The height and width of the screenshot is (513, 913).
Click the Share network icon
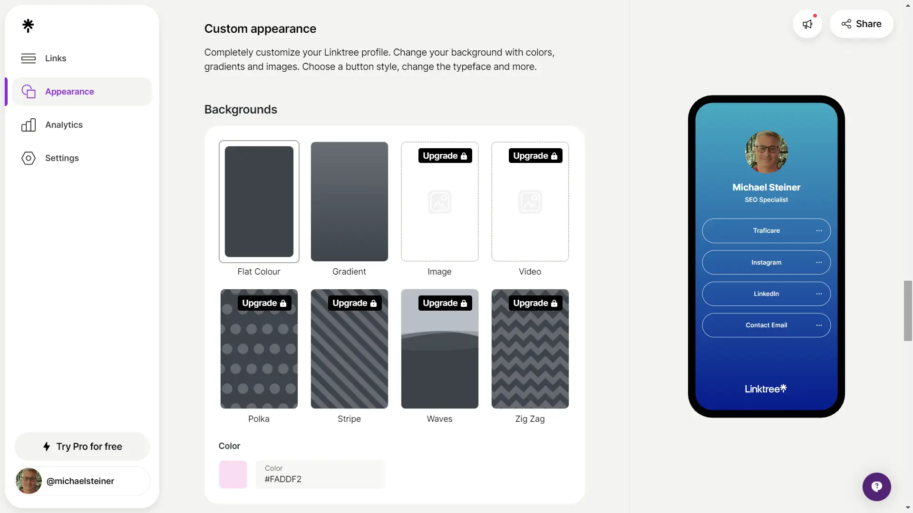[x=846, y=23]
